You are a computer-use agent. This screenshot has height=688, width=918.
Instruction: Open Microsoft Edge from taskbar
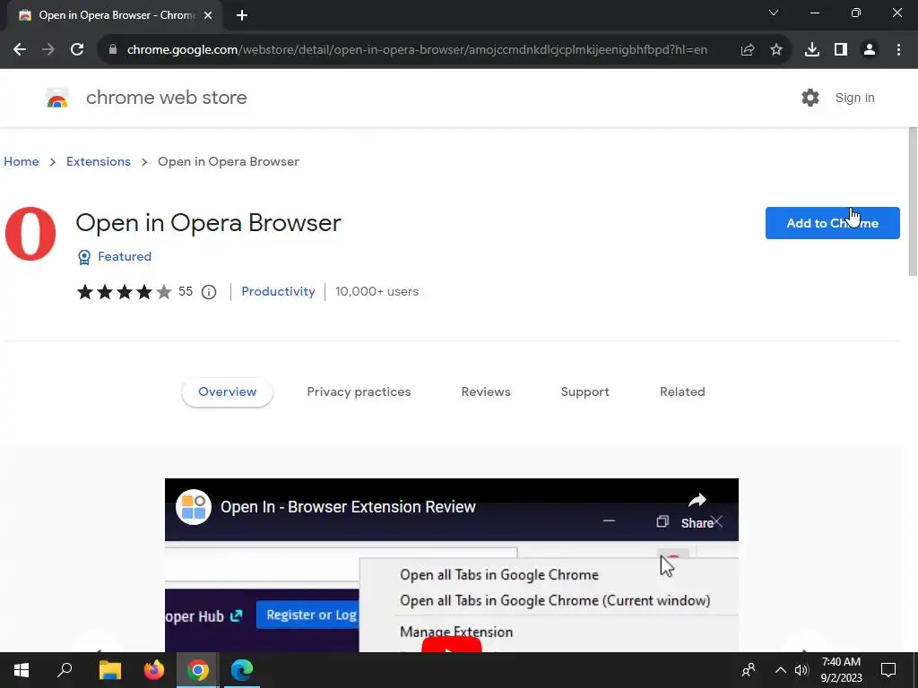click(x=242, y=670)
